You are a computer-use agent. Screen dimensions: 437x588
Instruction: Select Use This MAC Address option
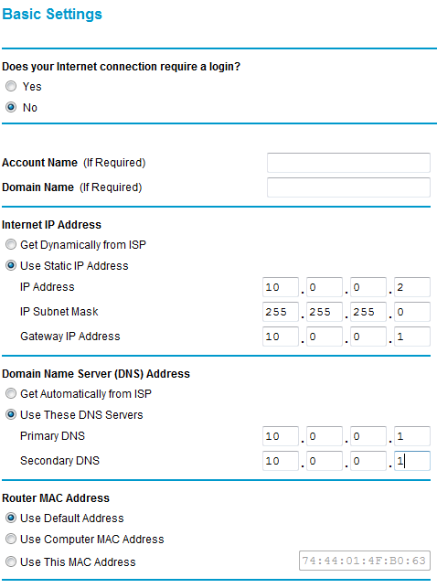(11, 561)
